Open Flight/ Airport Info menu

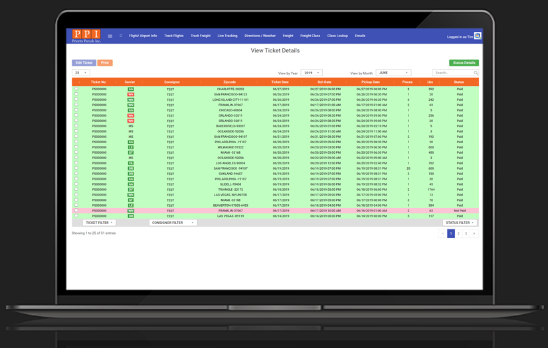coord(143,36)
